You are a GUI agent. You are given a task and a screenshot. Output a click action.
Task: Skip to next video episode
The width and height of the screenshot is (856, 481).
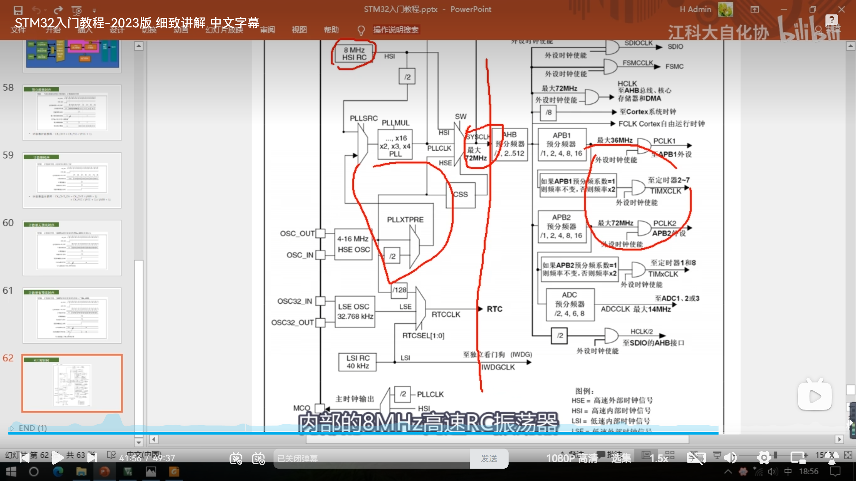92,458
